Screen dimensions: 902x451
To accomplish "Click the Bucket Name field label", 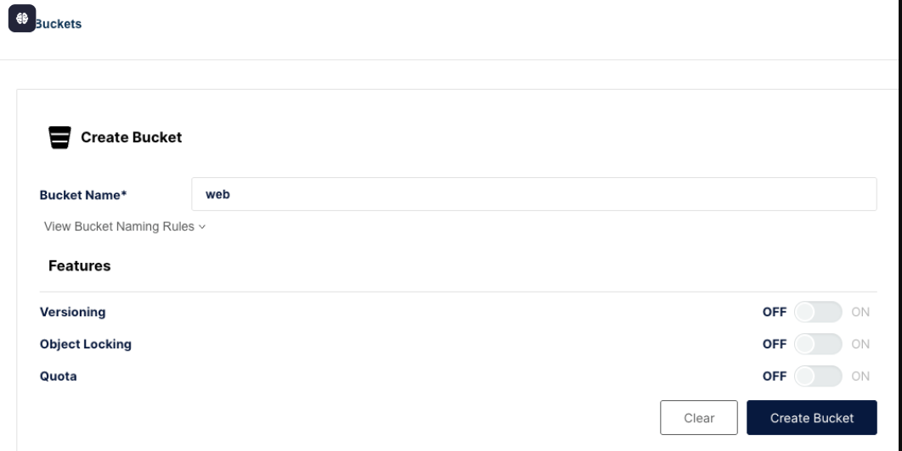I will pyautogui.click(x=83, y=195).
